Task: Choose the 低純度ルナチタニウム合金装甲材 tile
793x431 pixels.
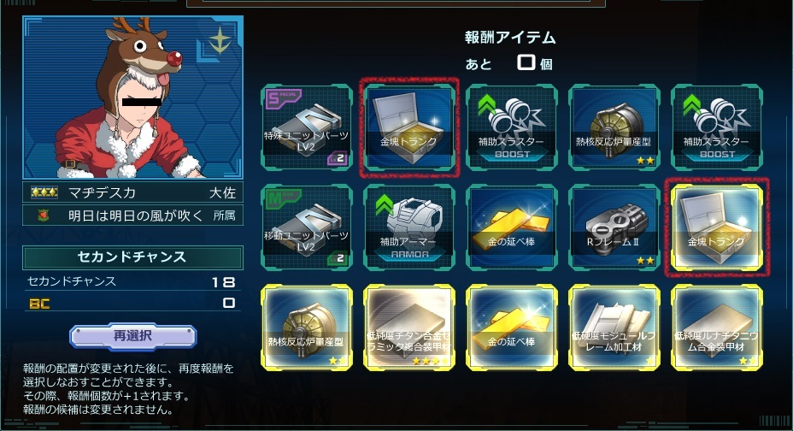Action: (717, 328)
